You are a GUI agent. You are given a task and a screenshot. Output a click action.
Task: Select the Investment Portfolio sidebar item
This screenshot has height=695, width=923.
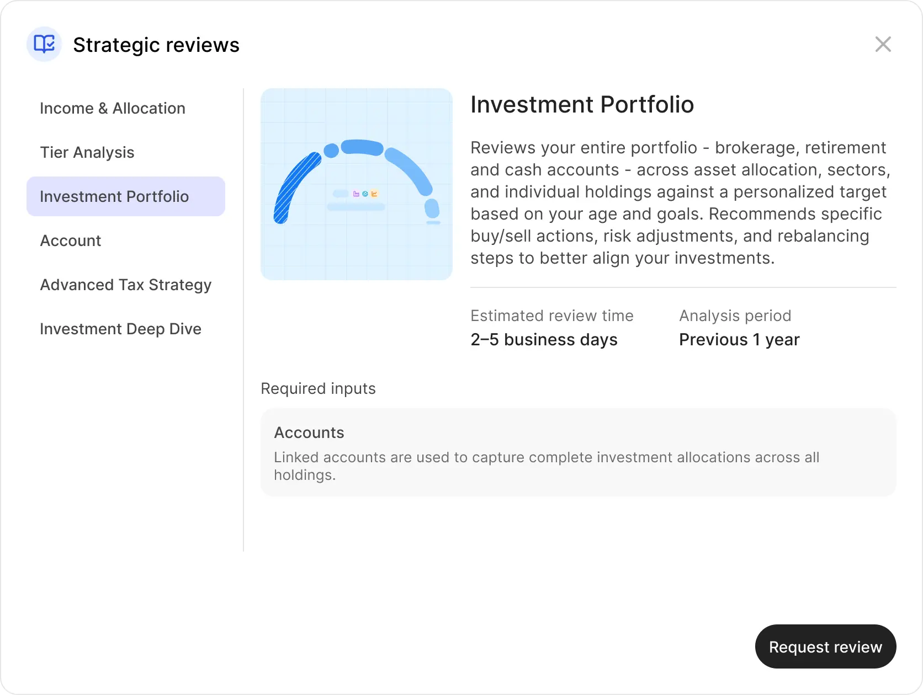[126, 196]
